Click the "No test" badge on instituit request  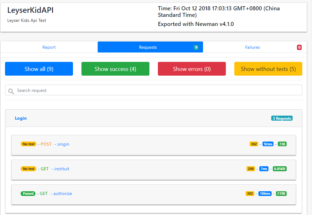pyautogui.click(x=28, y=168)
